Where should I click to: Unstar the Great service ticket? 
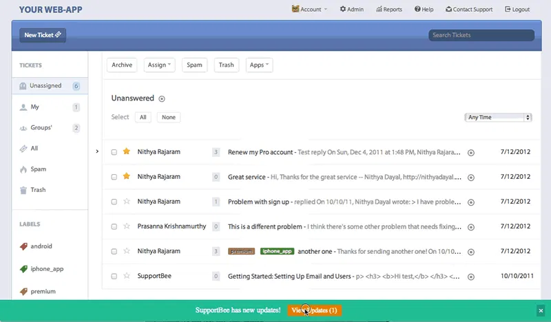coord(127,176)
